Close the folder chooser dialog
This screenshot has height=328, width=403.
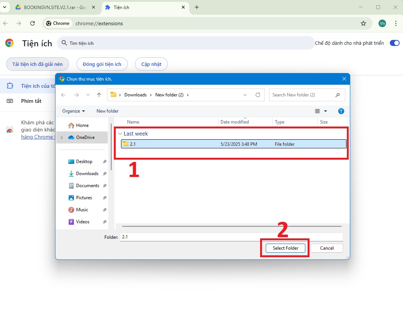pyautogui.click(x=344, y=79)
